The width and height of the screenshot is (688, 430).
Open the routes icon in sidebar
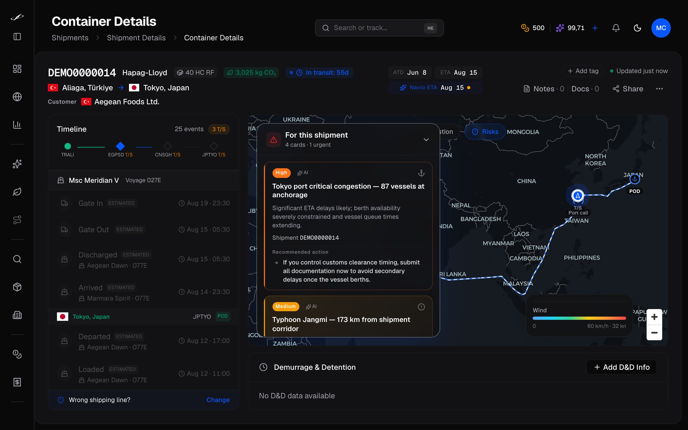[x=17, y=220]
